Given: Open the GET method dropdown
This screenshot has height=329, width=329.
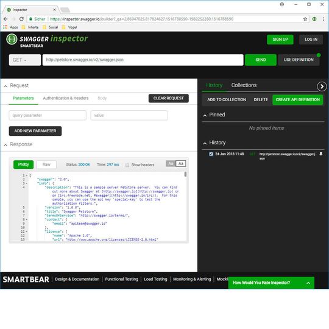Looking at the screenshot, I should [x=25, y=60].
